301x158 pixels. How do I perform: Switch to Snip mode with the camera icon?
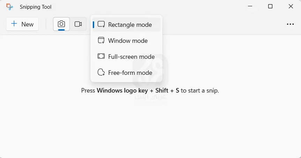[61, 24]
